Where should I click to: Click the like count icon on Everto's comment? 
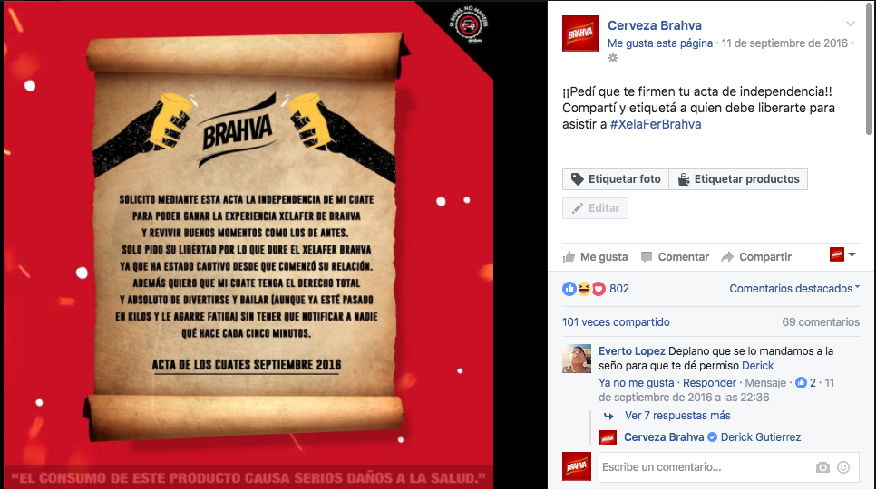801,383
